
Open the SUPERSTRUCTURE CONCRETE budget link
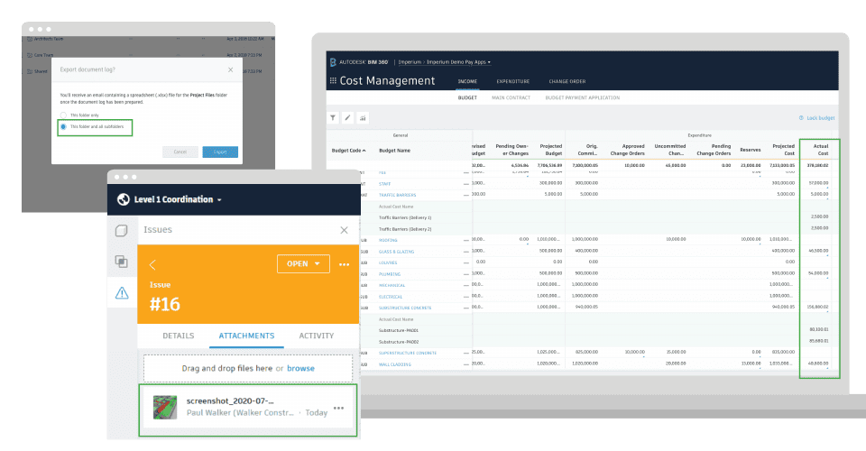[x=408, y=353]
